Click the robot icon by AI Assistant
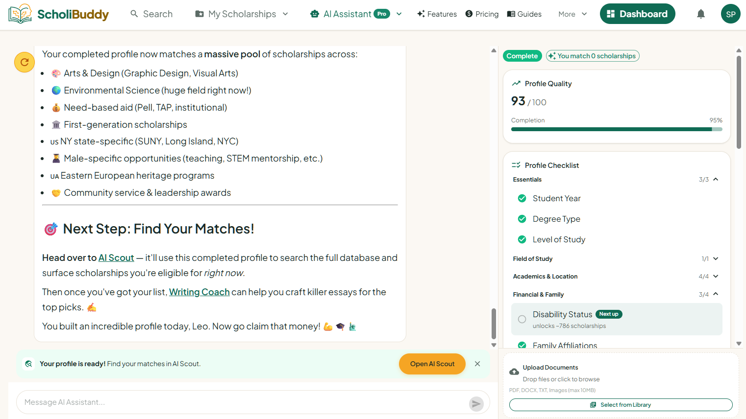Image resolution: width=746 pixels, height=419 pixels. pyautogui.click(x=315, y=14)
